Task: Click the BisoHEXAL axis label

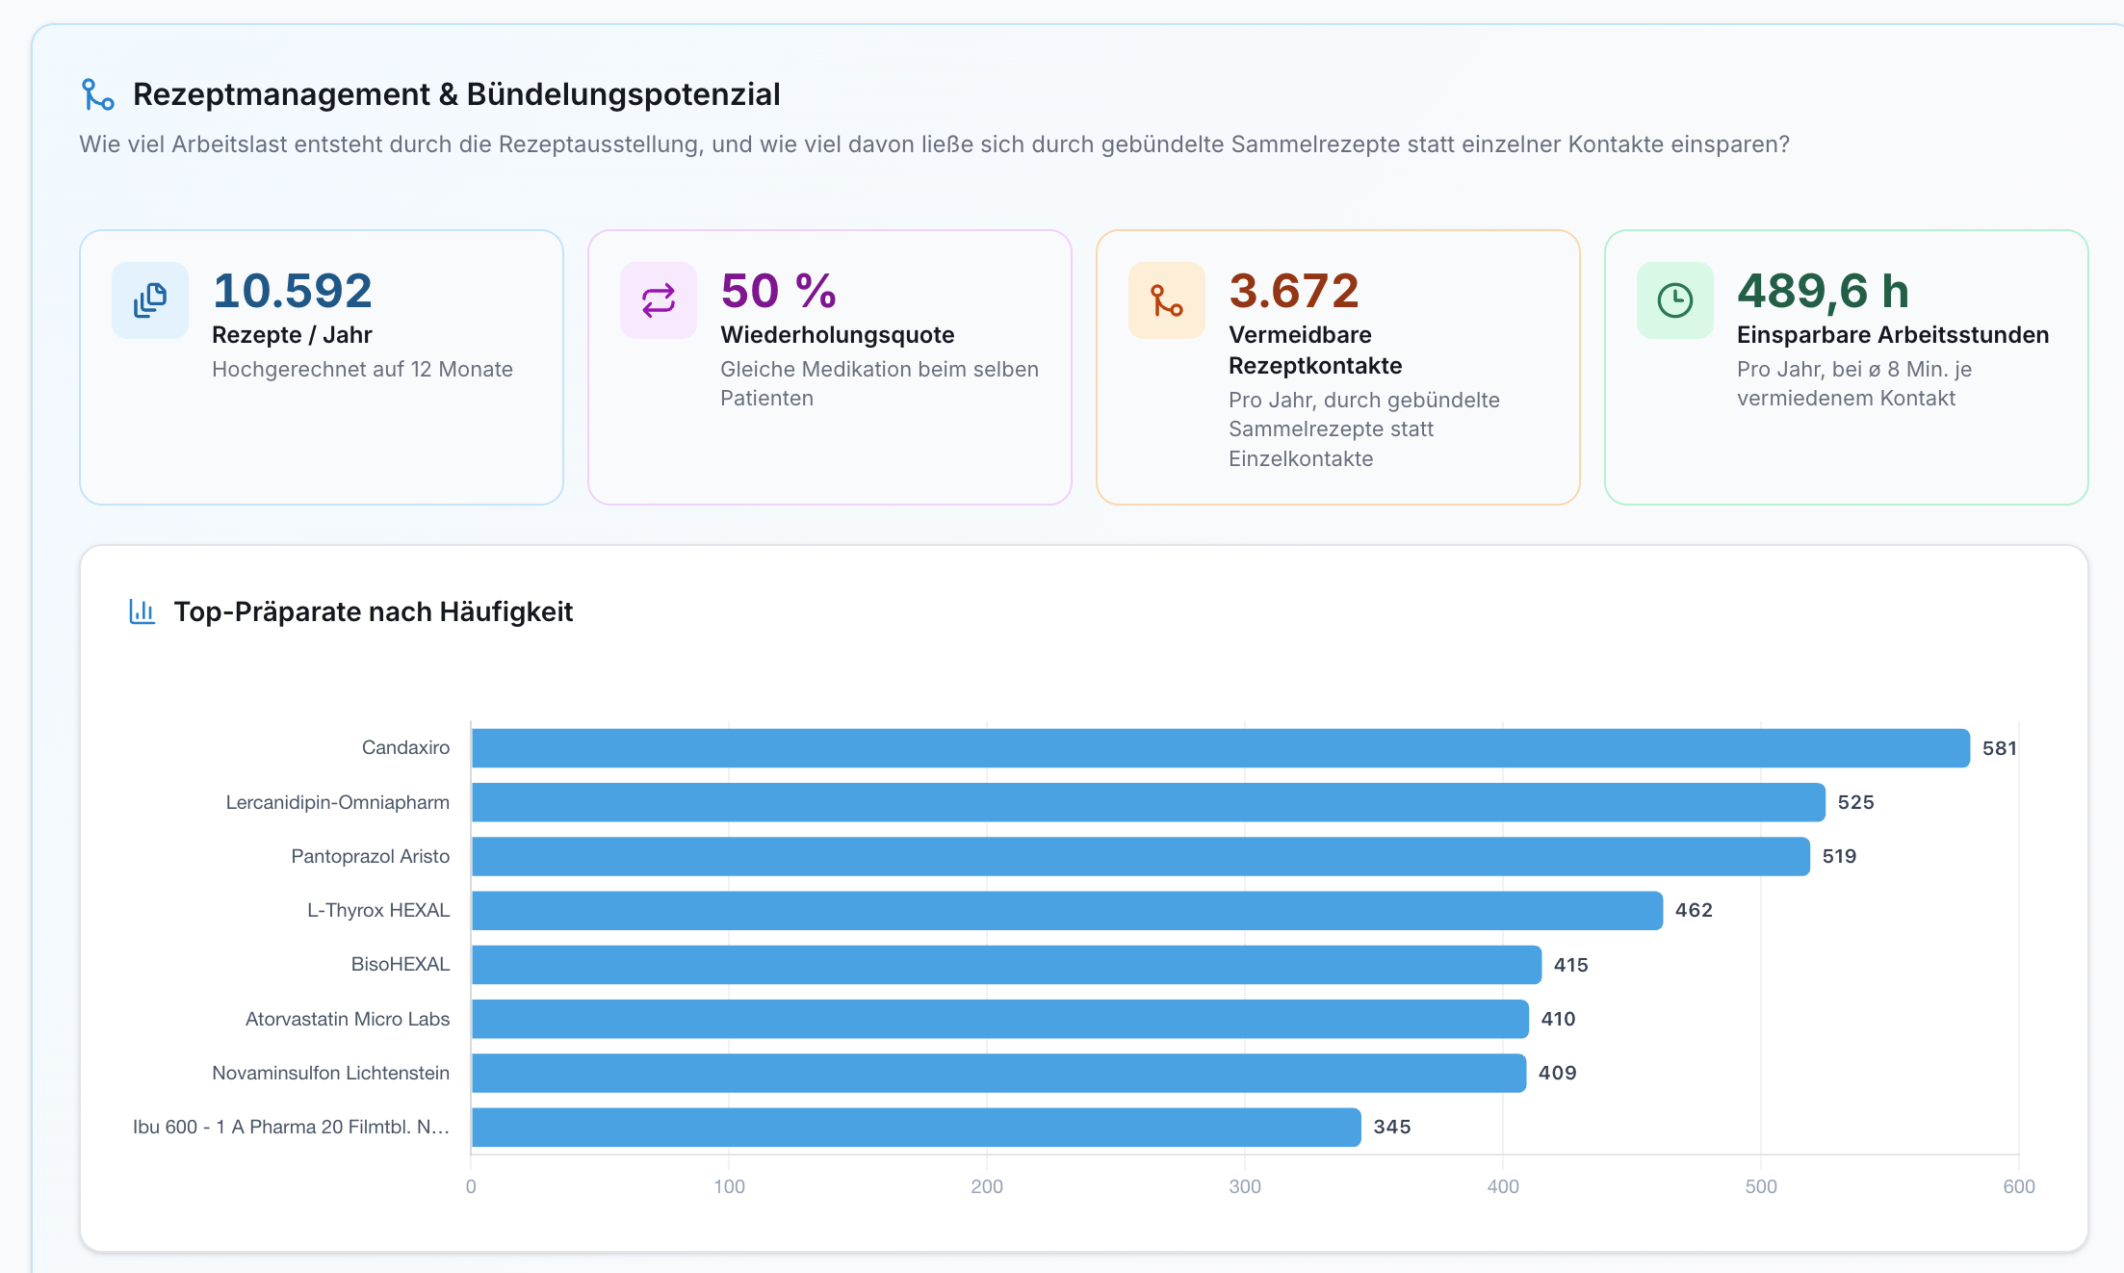Action: (x=401, y=964)
